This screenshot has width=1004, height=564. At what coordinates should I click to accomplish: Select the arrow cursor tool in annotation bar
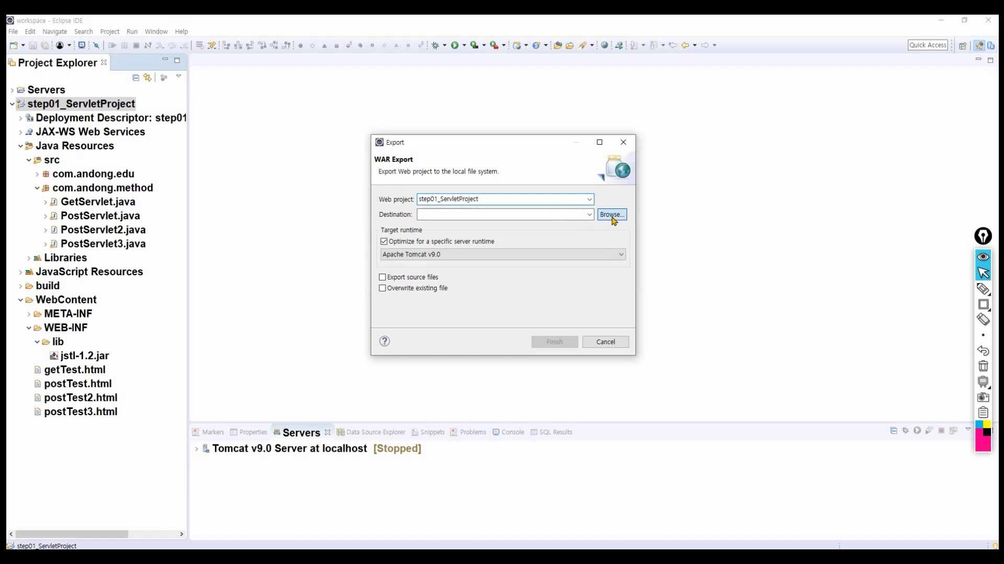point(983,273)
